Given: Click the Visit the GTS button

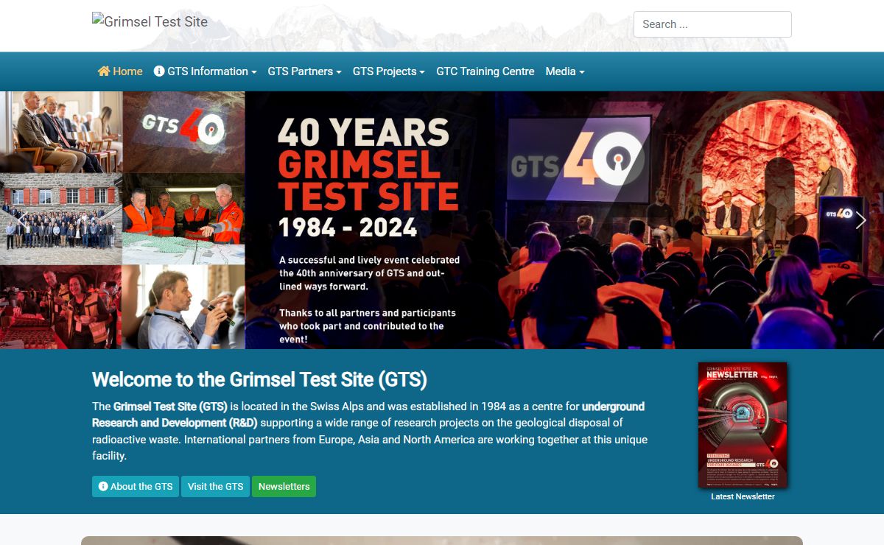Looking at the screenshot, I should pos(215,486).
